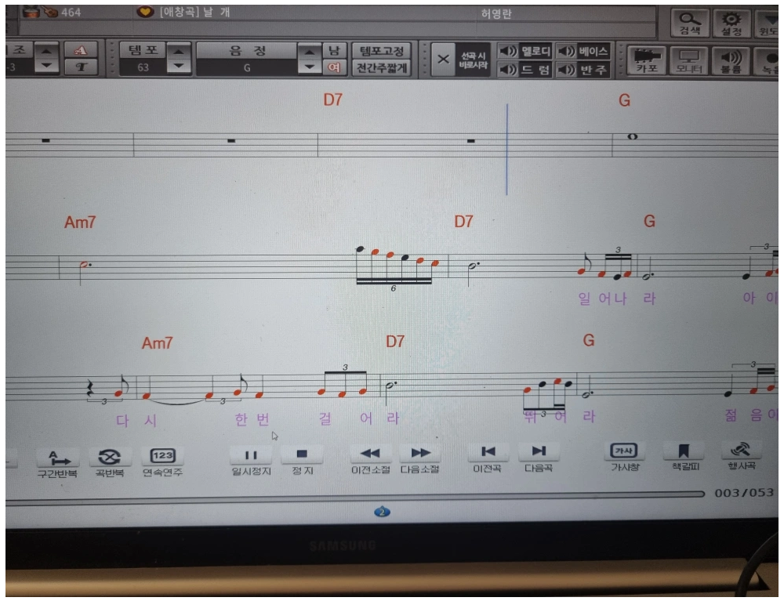Stop the song with 정지 button
The width and height of the screenshot is (784, 601).
[302, 454]
